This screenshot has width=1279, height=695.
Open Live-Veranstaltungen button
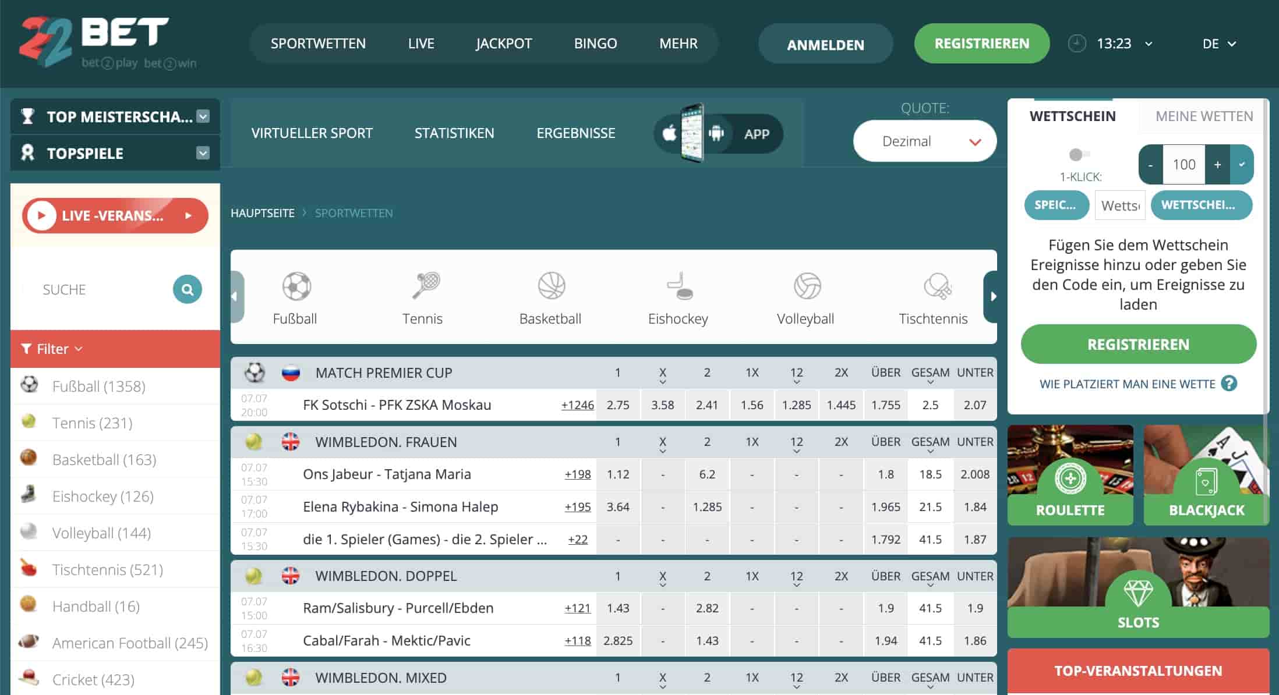click(115, 215)
